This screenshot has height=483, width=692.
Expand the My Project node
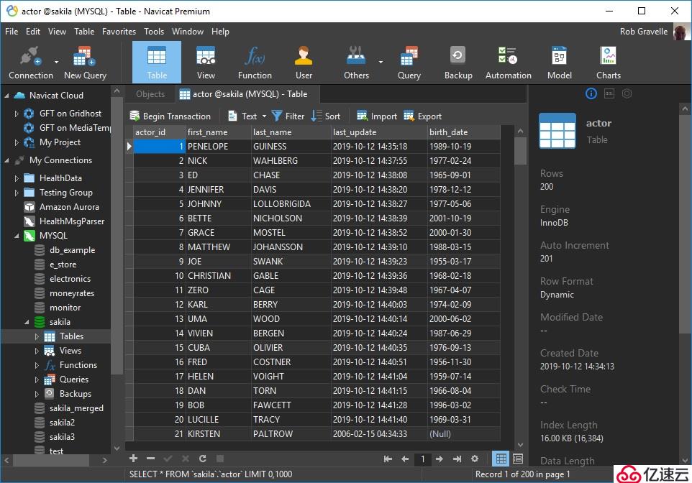17,142
